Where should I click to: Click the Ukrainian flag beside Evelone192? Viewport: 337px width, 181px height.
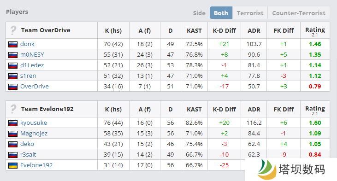coord(13,165)
